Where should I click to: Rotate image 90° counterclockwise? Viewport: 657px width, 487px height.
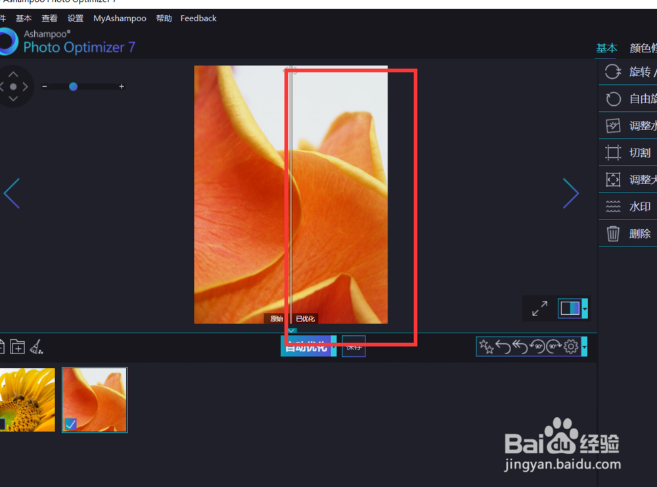click(x=537, y=346)
